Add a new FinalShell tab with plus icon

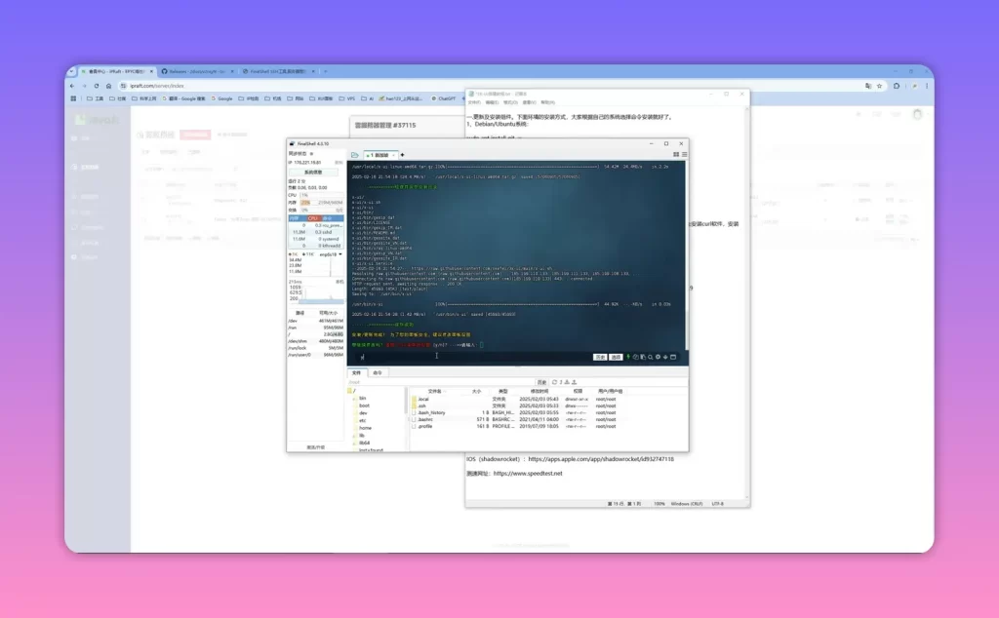[402, 155]
